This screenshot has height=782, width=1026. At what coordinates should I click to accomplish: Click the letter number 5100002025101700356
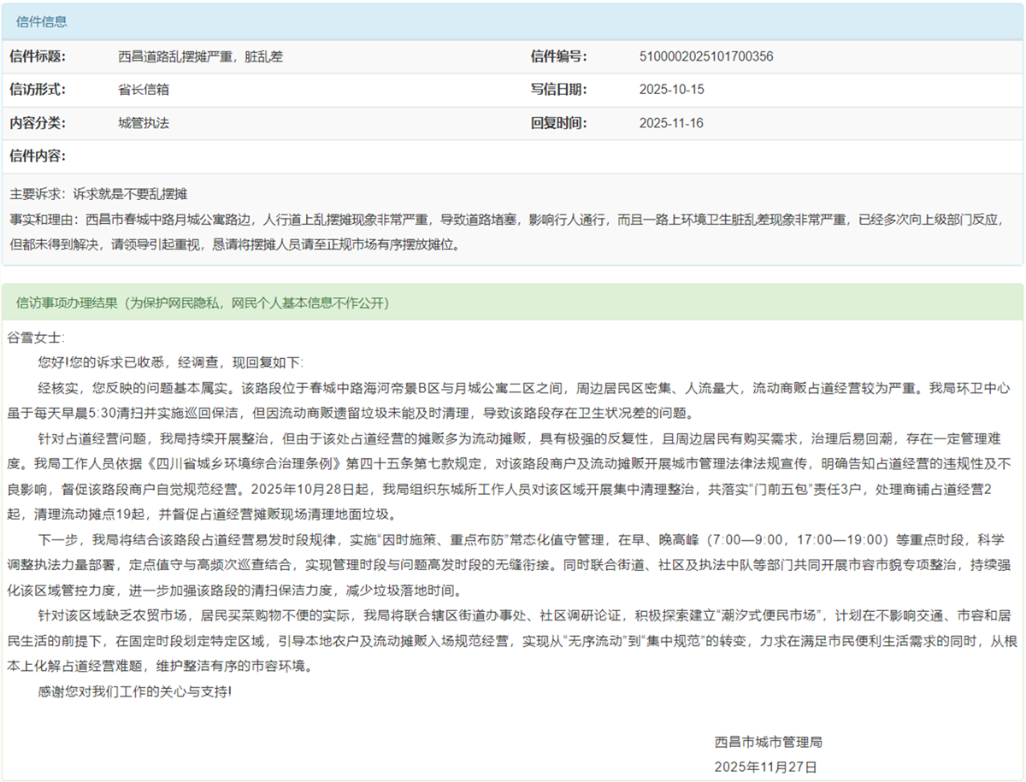pos(706,56)
